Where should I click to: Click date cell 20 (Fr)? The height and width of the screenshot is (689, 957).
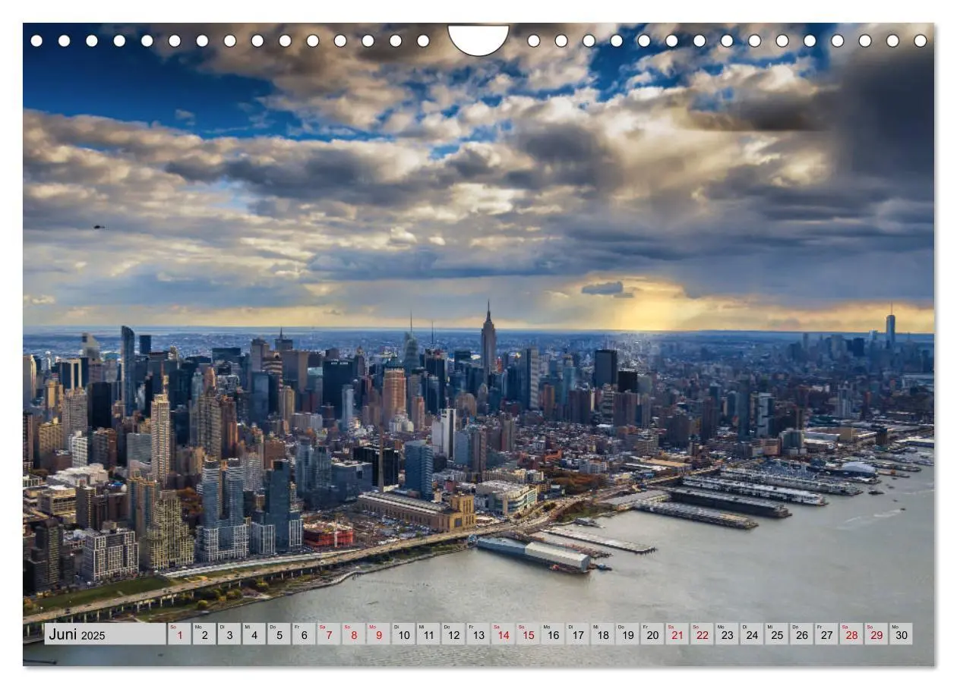652,634
